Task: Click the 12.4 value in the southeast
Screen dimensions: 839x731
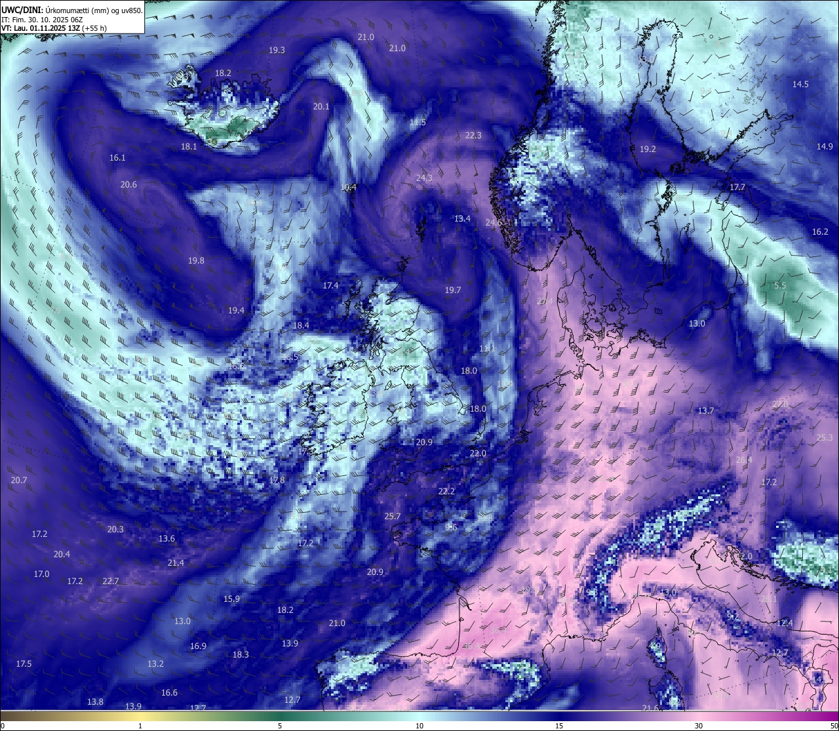Action: click(x=785, y=623)
